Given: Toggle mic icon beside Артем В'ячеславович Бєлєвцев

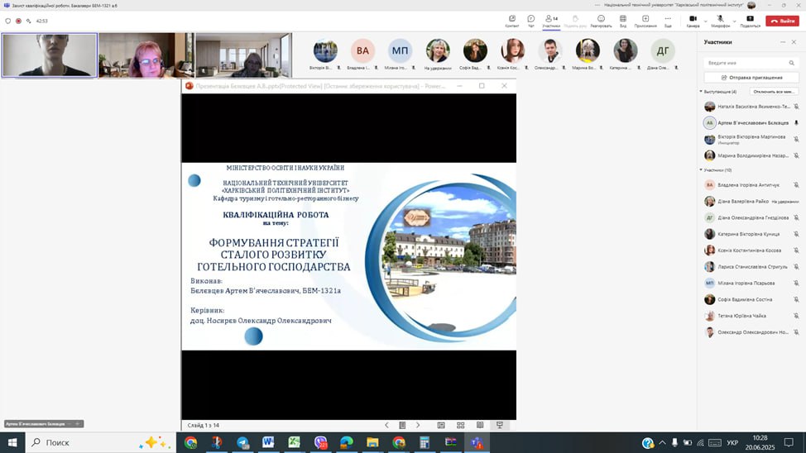Looking at the screenshot, I should click(x=796, y=123).
